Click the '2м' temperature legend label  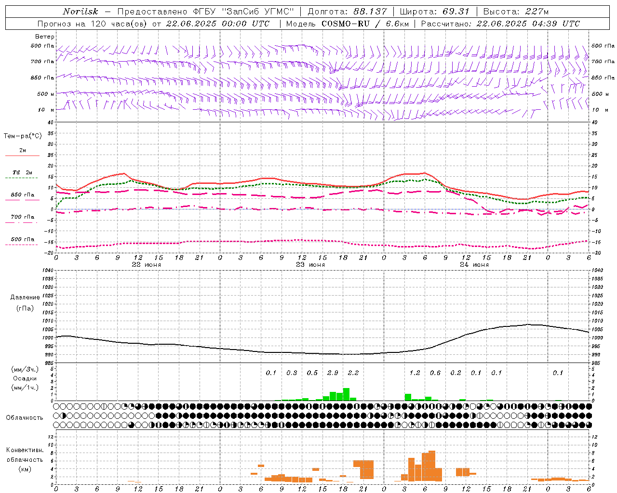pos(23,151)
